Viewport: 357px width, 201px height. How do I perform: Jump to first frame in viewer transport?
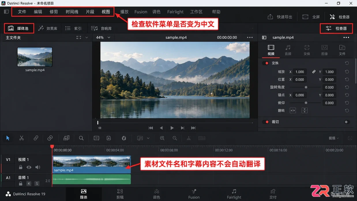151,128
